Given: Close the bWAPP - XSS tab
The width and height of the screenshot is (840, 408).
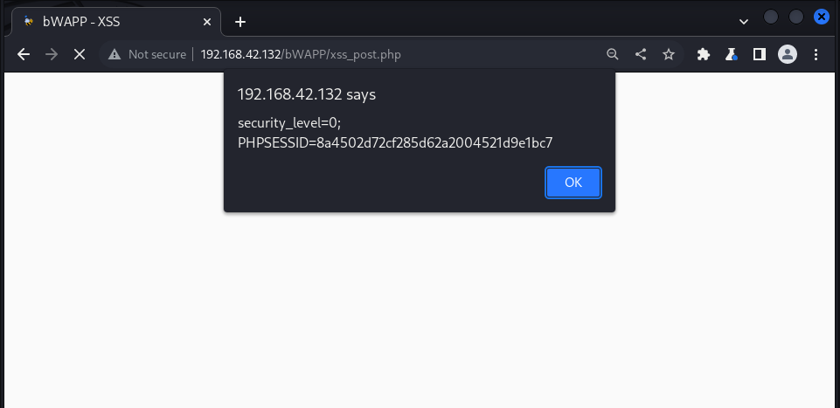Looking at the screenshot, I should [x=207, y=21].
